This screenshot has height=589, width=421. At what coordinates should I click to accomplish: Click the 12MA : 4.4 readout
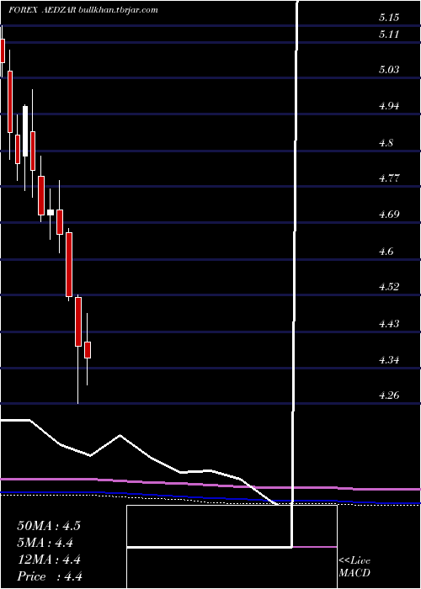click(49, 560)
